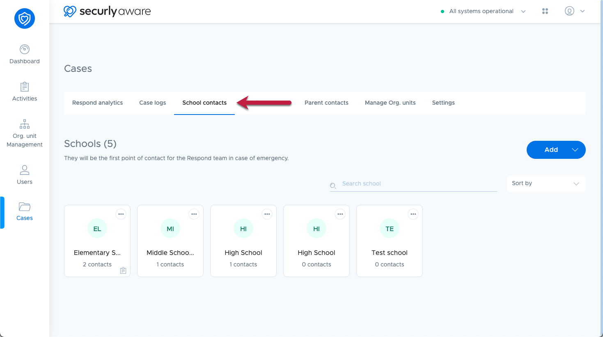603x337 pixels.
Task: Click 0 contacts on Test school card
Action: pyautogui.click(x=390, y=264)
